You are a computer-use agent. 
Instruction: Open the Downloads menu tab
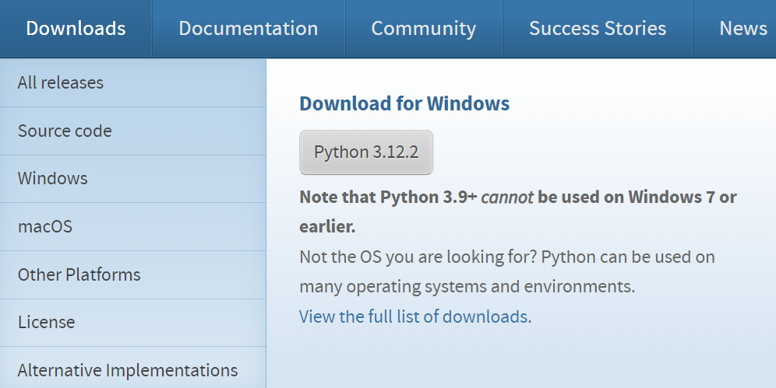[76, 29]
